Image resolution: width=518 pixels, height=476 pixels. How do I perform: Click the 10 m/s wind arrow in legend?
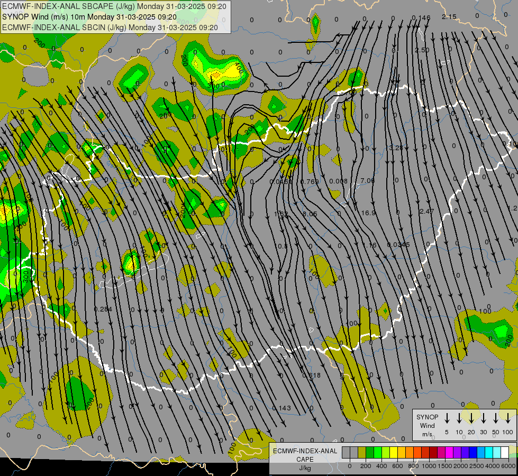(x=459, y=418)
